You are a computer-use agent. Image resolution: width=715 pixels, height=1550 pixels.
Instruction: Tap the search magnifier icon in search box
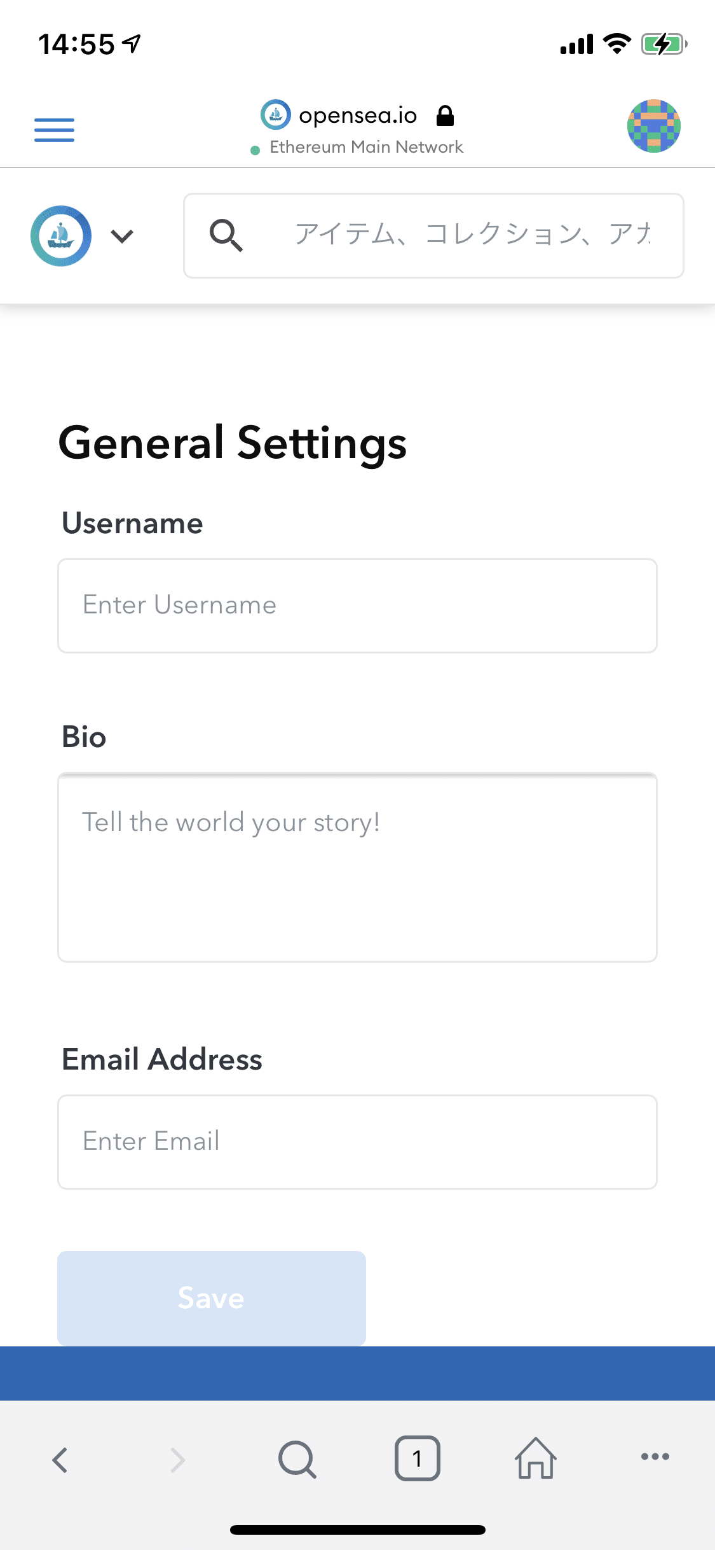click(x=226, y=235)
